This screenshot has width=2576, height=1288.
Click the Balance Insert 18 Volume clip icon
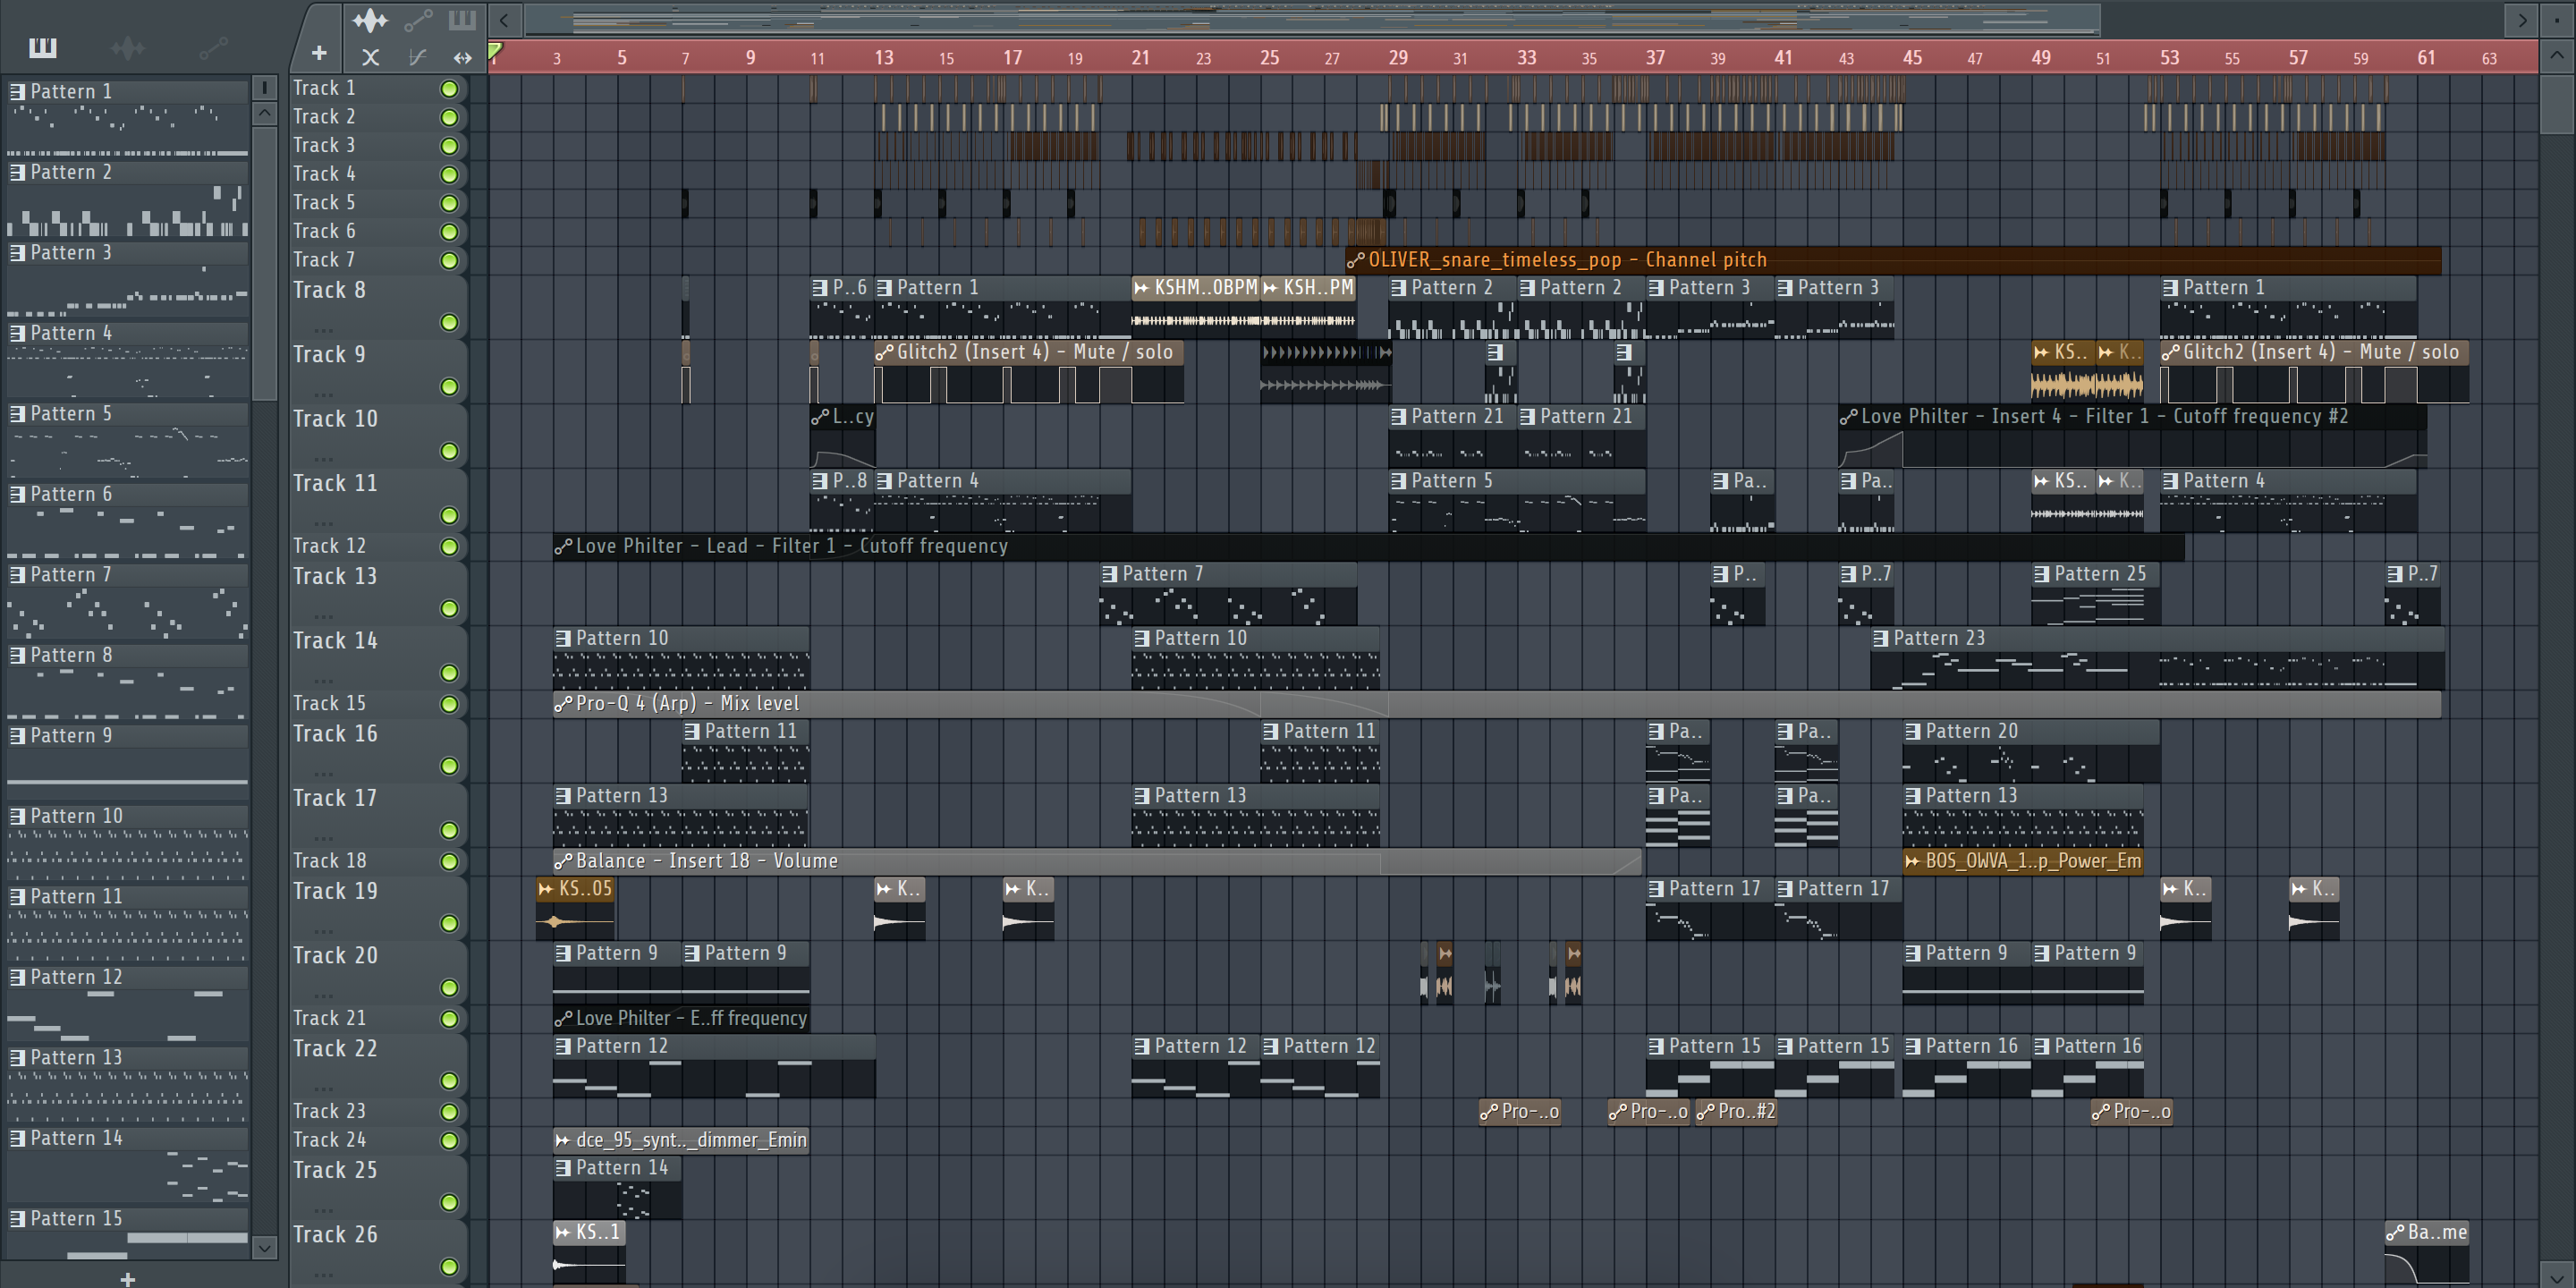[564, 861]
